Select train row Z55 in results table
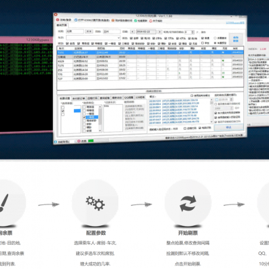The width and height of the screenshot is (269, 269). tap(150, 69)
